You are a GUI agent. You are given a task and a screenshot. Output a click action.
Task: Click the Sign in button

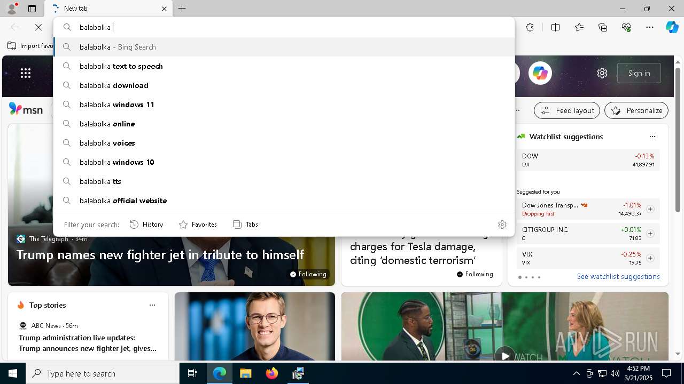(x=639, y=73)
